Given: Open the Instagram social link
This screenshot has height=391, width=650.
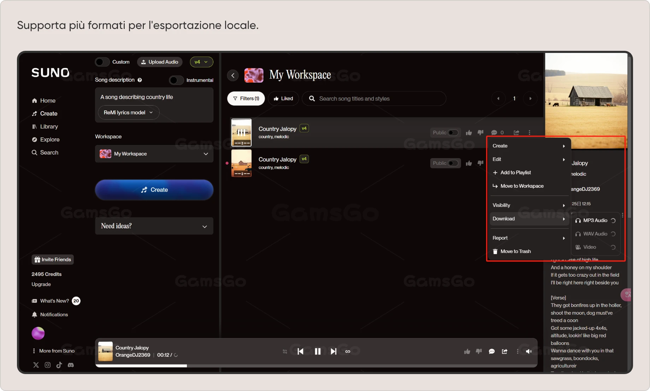Looking at the screenshot, I should coord(48,365).
